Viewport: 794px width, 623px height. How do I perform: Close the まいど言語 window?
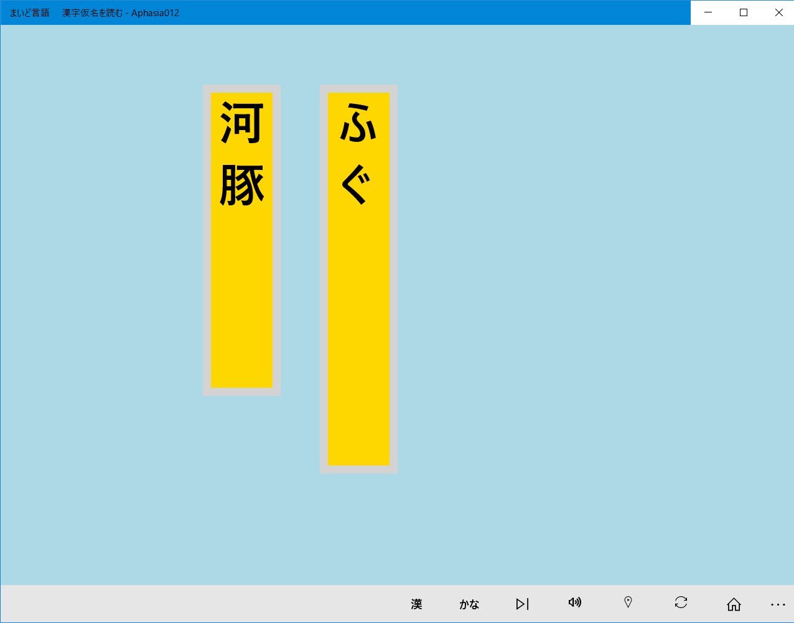(x=778, y=12)
